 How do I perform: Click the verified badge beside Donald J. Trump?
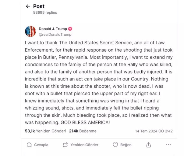[70, 29]
